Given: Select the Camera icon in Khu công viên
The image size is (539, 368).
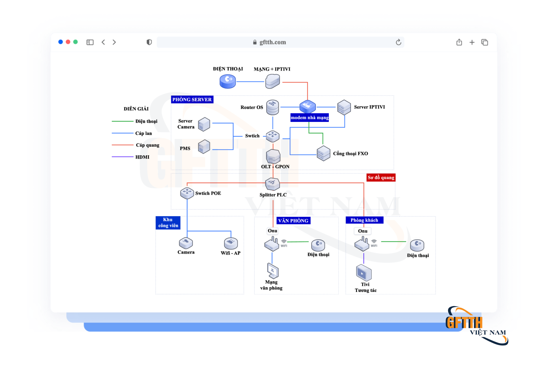Looking at the screenshot, I should coord(186,243).
